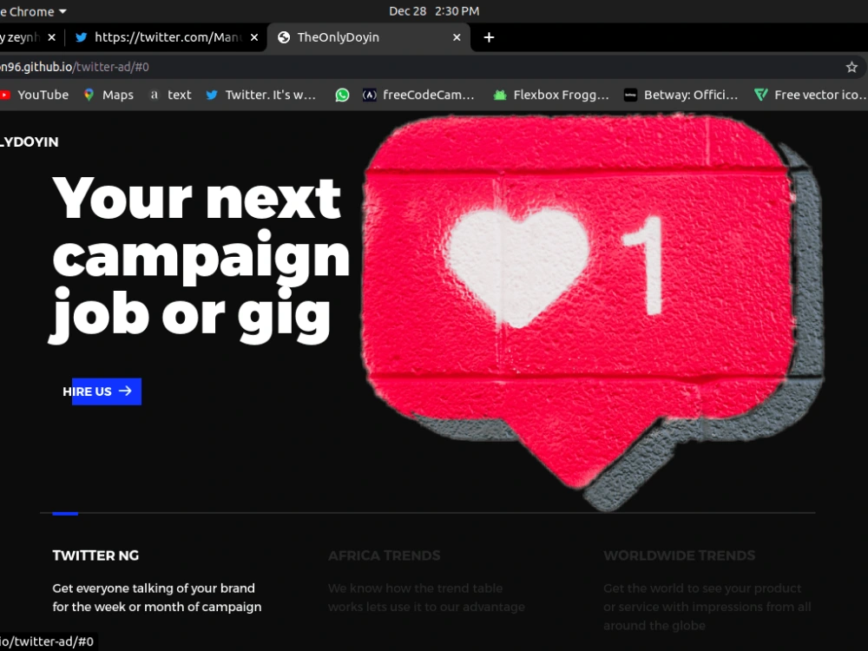Bookmark this page with the star icon

[852, 67]
